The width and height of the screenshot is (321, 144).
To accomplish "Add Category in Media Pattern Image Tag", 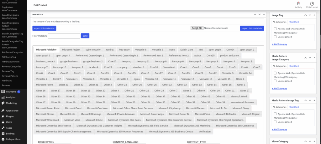I will 279,129.
